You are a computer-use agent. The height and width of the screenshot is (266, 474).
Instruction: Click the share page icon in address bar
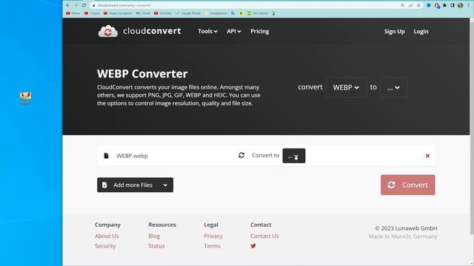pyautogui.click(x=410, y=5)
